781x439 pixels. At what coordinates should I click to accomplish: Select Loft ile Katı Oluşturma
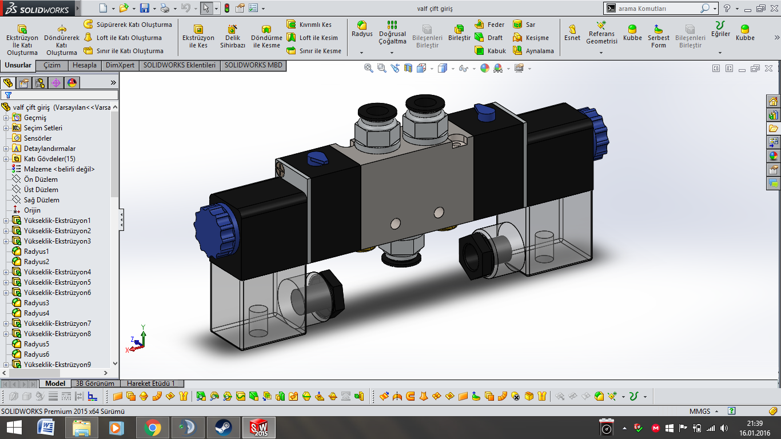[x=122, y=38]
